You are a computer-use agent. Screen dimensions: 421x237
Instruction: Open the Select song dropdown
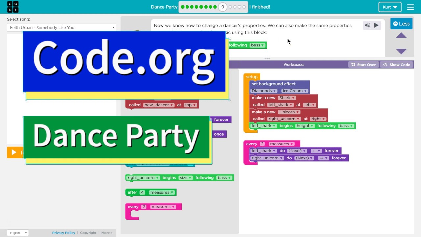click(x=62, y=27)
